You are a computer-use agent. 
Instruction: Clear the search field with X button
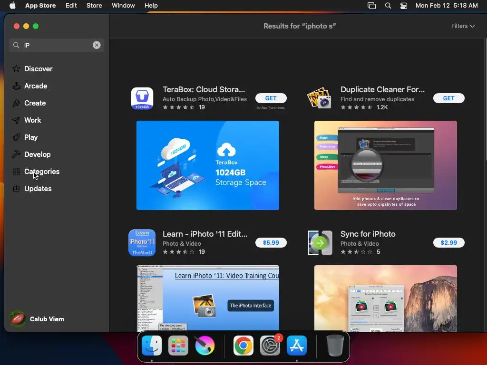click(x=97, y=45)
